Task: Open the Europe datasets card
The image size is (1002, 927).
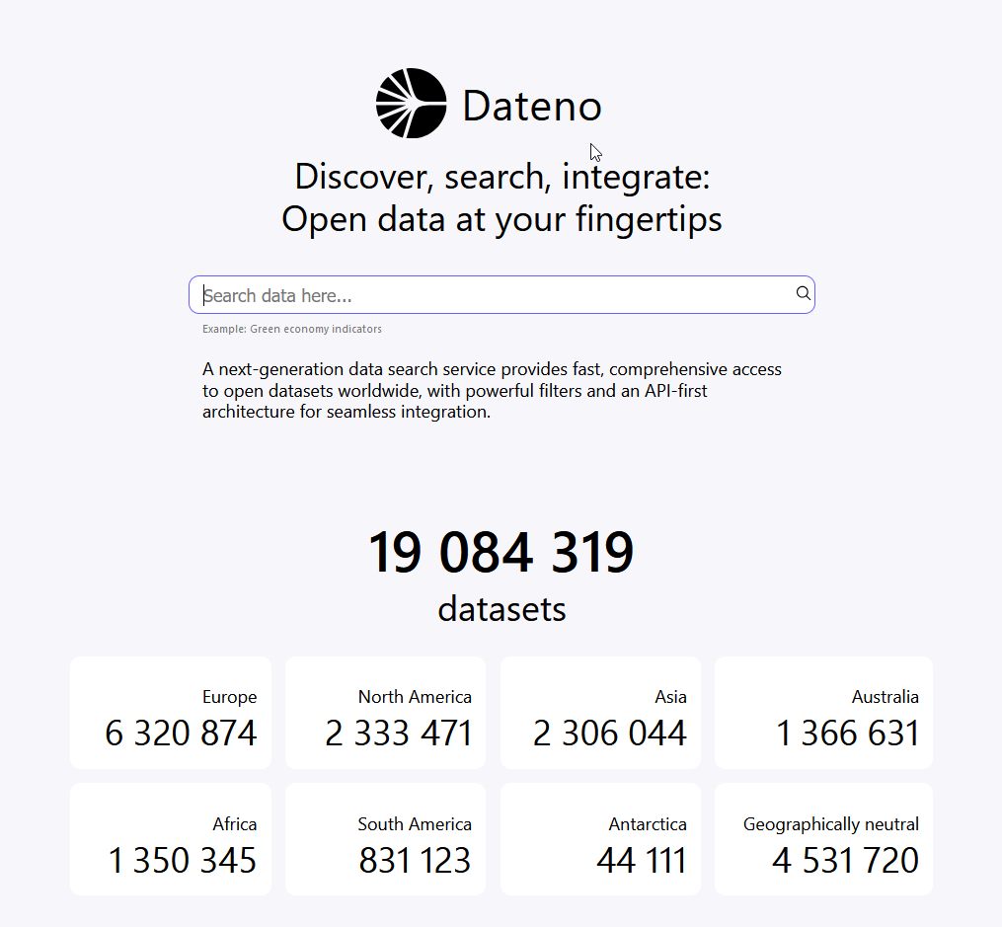Action: click(171, 713)
